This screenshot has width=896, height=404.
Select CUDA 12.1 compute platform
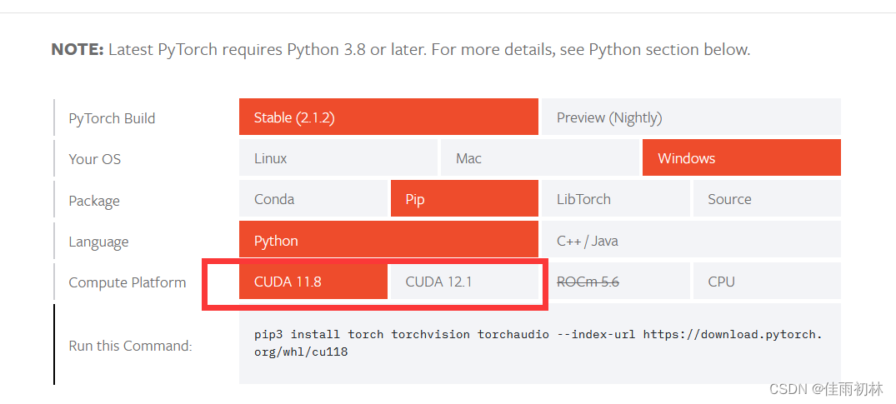(464, 282)
